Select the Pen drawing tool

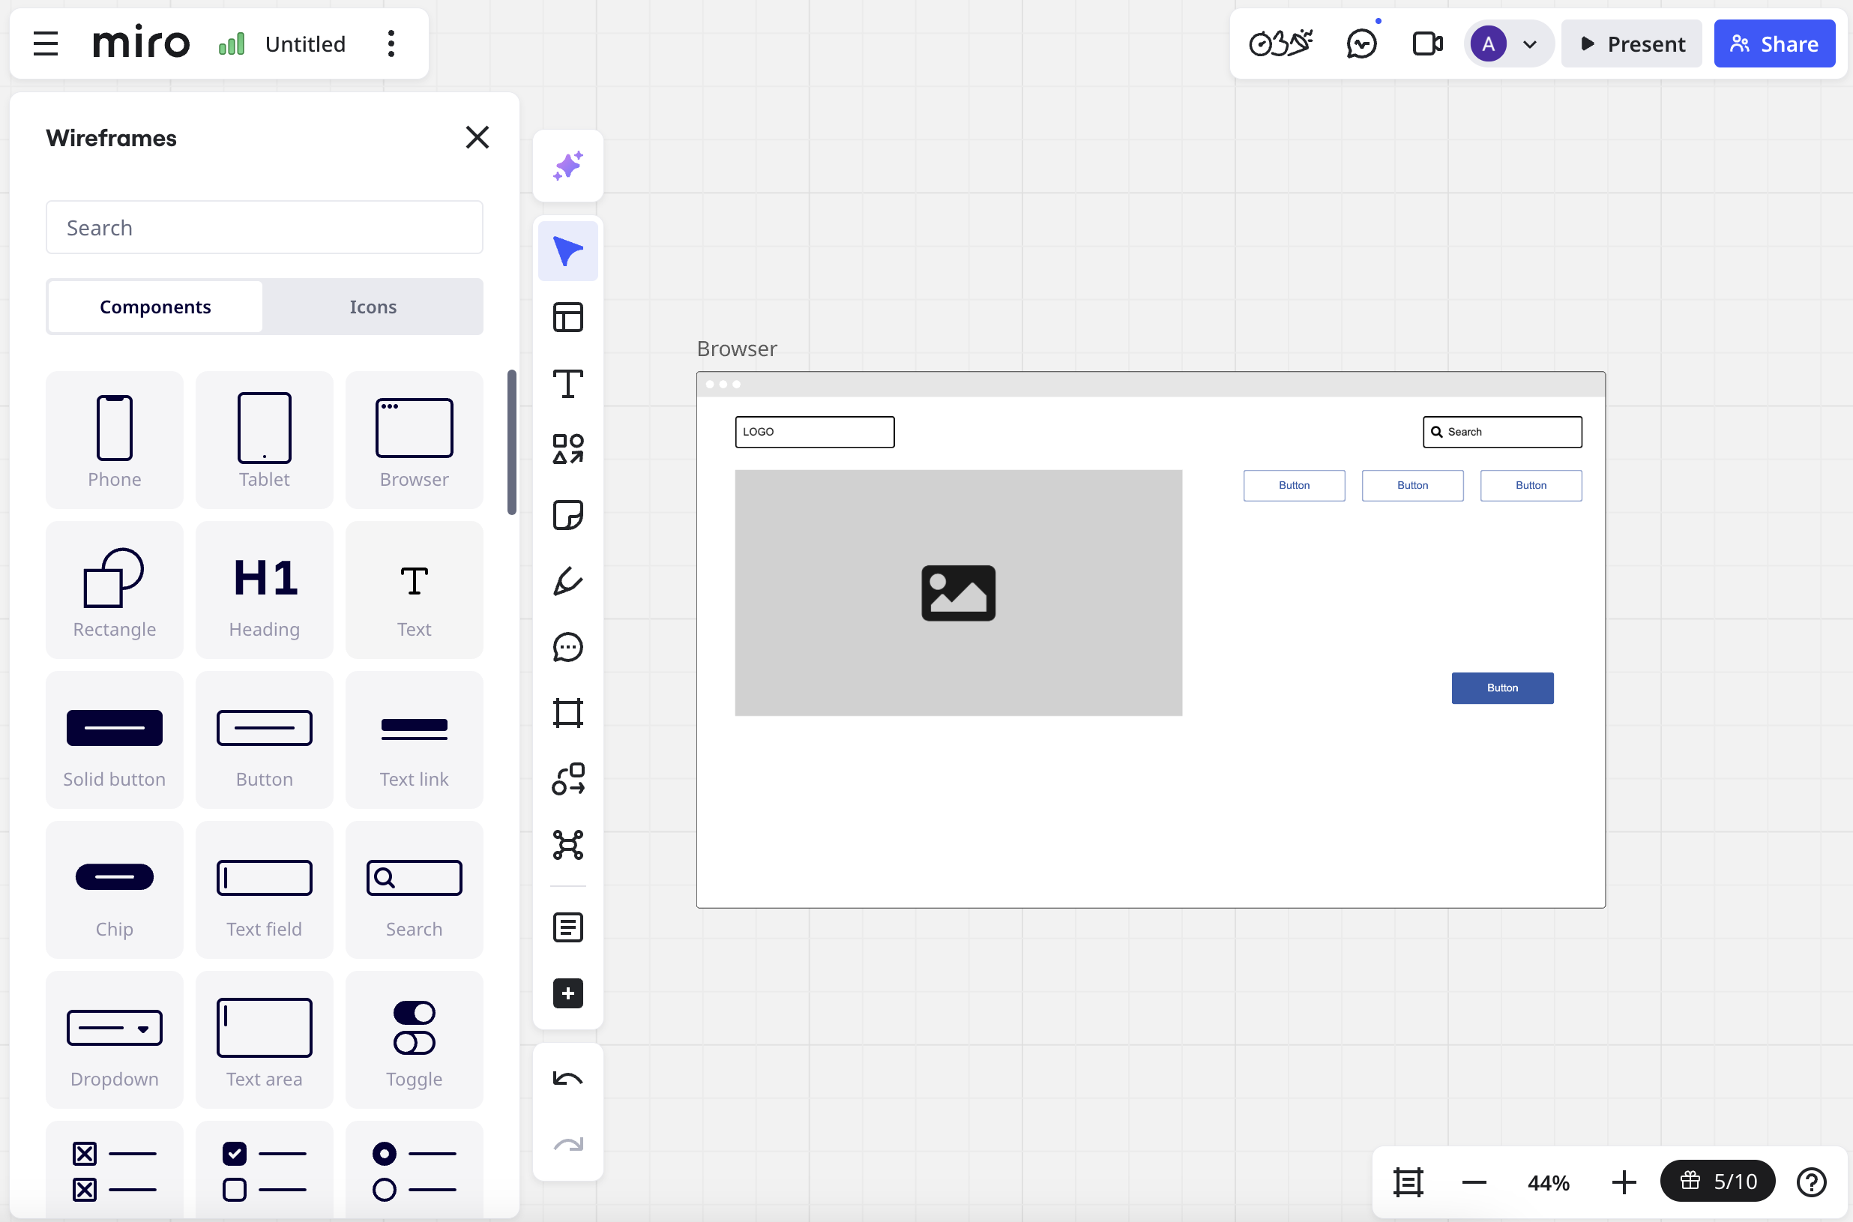point(567,581)
